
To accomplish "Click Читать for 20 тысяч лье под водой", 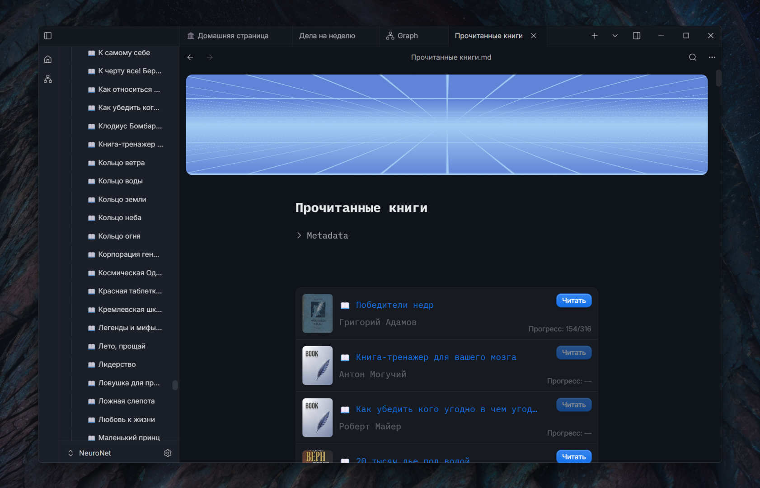I will 574,456.
